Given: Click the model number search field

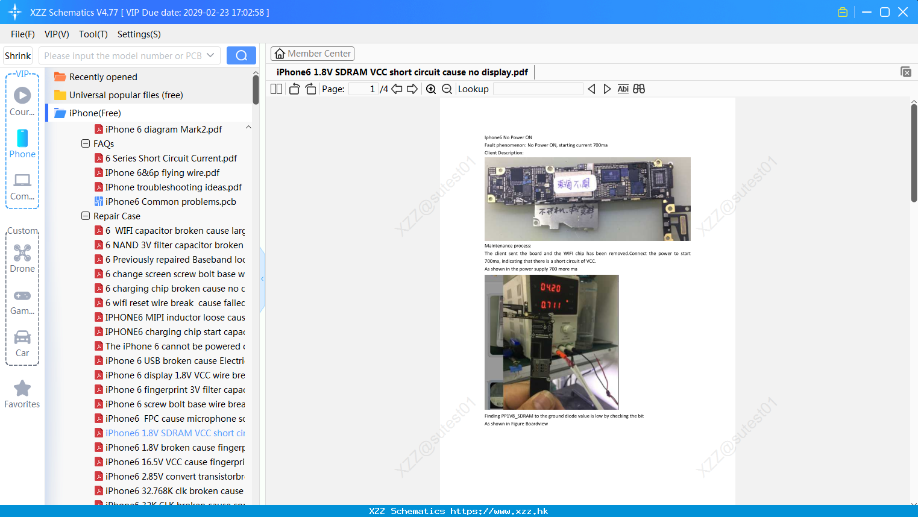Looking at the screenshot, I should point(124,55).
